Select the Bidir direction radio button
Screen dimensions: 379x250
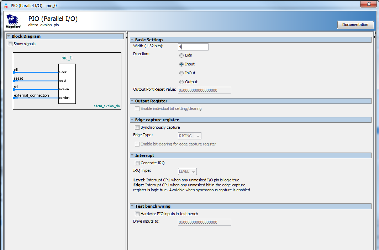(181, 55)
